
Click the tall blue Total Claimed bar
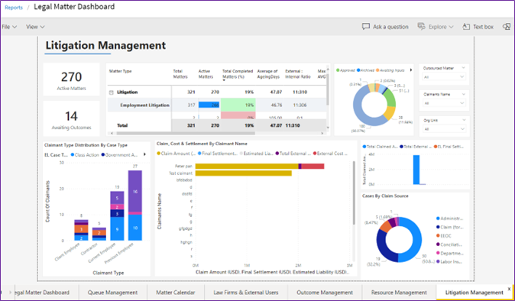pos(416,170)
